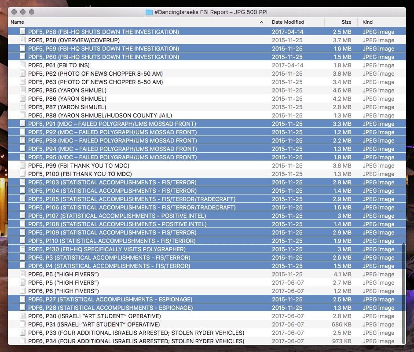Click the JPEG image kind of PDF6, P34
Viewport: 414px width, 352px height.
coord(378,341)
